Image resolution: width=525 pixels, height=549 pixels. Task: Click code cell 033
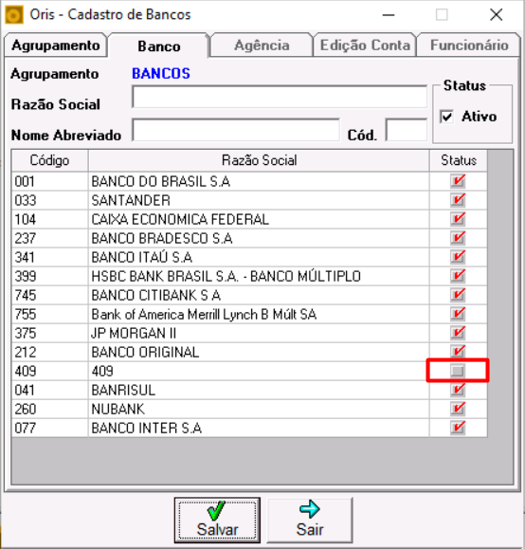[49, 200]
